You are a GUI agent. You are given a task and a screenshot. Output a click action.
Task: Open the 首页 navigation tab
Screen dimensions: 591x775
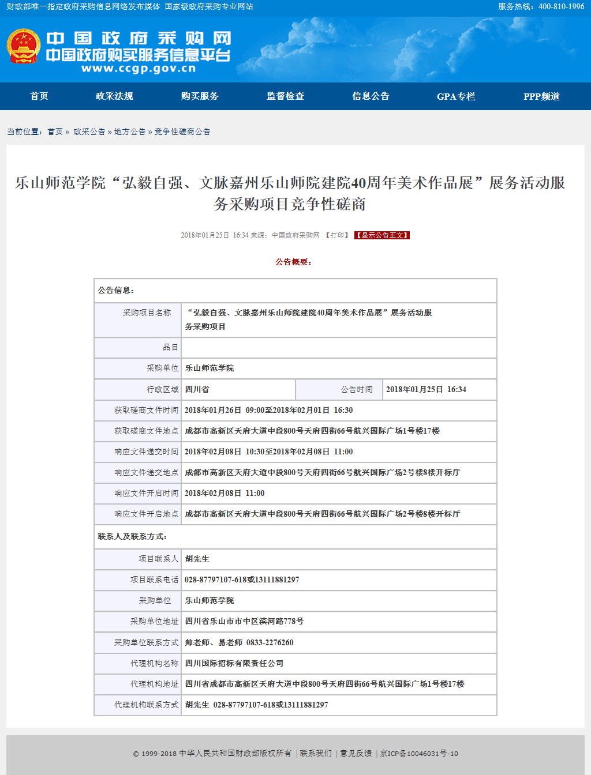(x=39, y=96)
